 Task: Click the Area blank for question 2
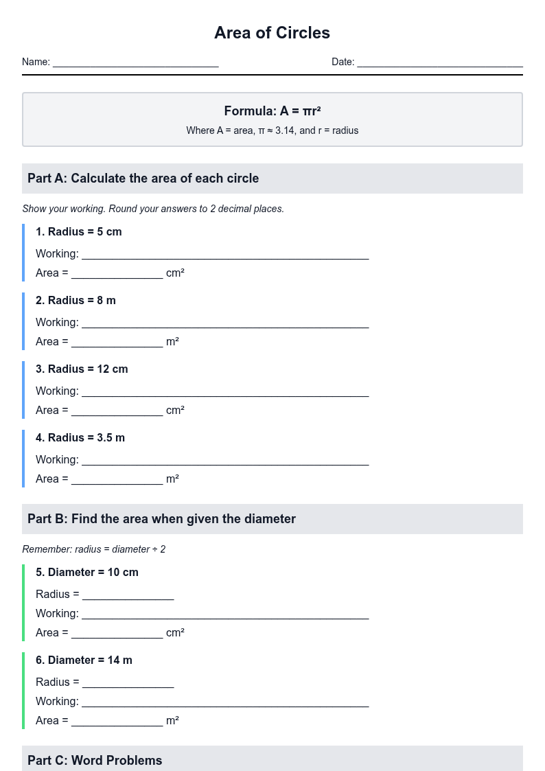click(117, 342)
